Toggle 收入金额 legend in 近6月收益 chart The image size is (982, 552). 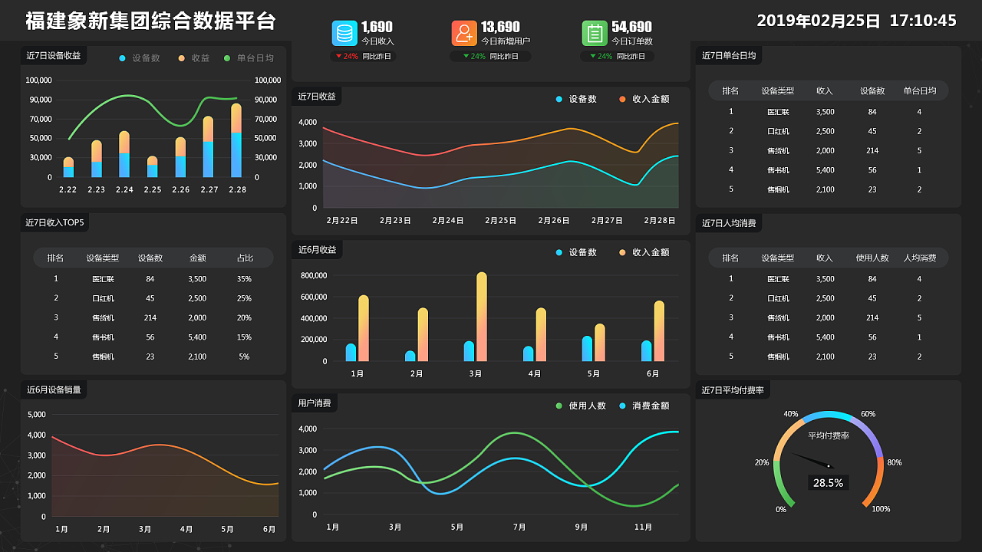pyautogui.click(x=644, y=252)
